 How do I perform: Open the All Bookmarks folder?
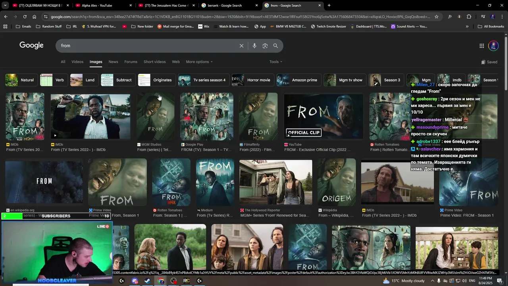click(491, 27)
